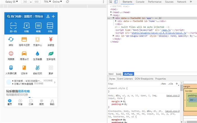Select body in the breadcrumb bar
Screen dimensions: 197x123
[119, 74]
